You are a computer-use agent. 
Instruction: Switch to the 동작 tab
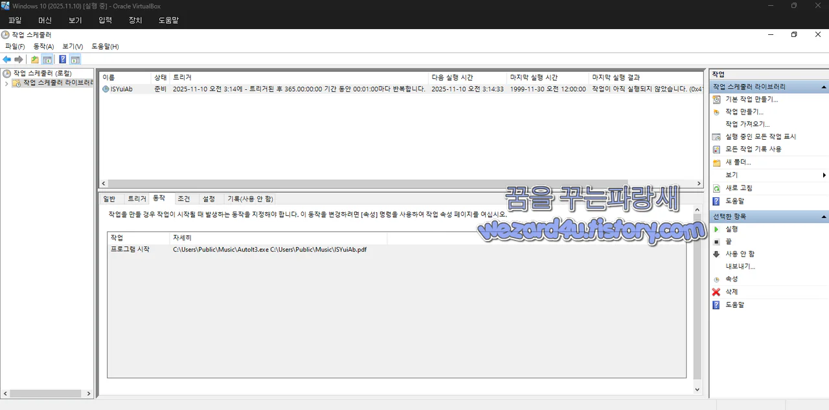click(159, 198)
